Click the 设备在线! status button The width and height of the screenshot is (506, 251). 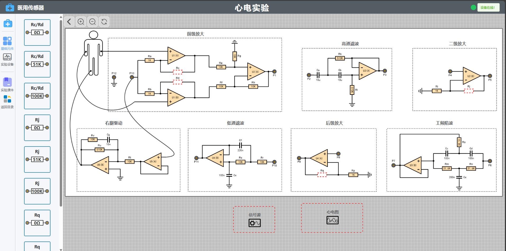488,7
